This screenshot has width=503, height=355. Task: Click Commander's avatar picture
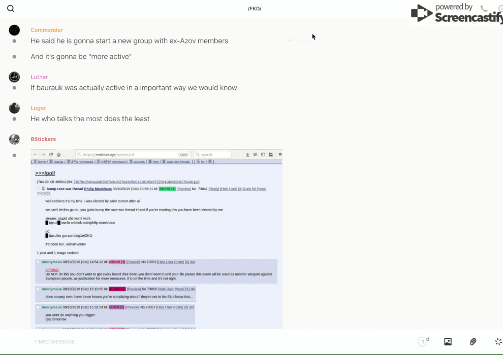(x=14, y=30)
